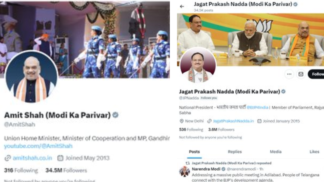This screenshot has width=324, height=182.
Task: Open the three-dots more options button
Action: coord(289,74)
